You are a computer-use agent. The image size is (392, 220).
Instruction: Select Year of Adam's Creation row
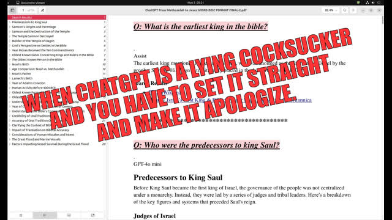57,83
